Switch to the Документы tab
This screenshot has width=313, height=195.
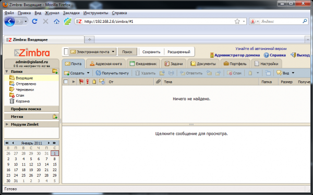203,63
